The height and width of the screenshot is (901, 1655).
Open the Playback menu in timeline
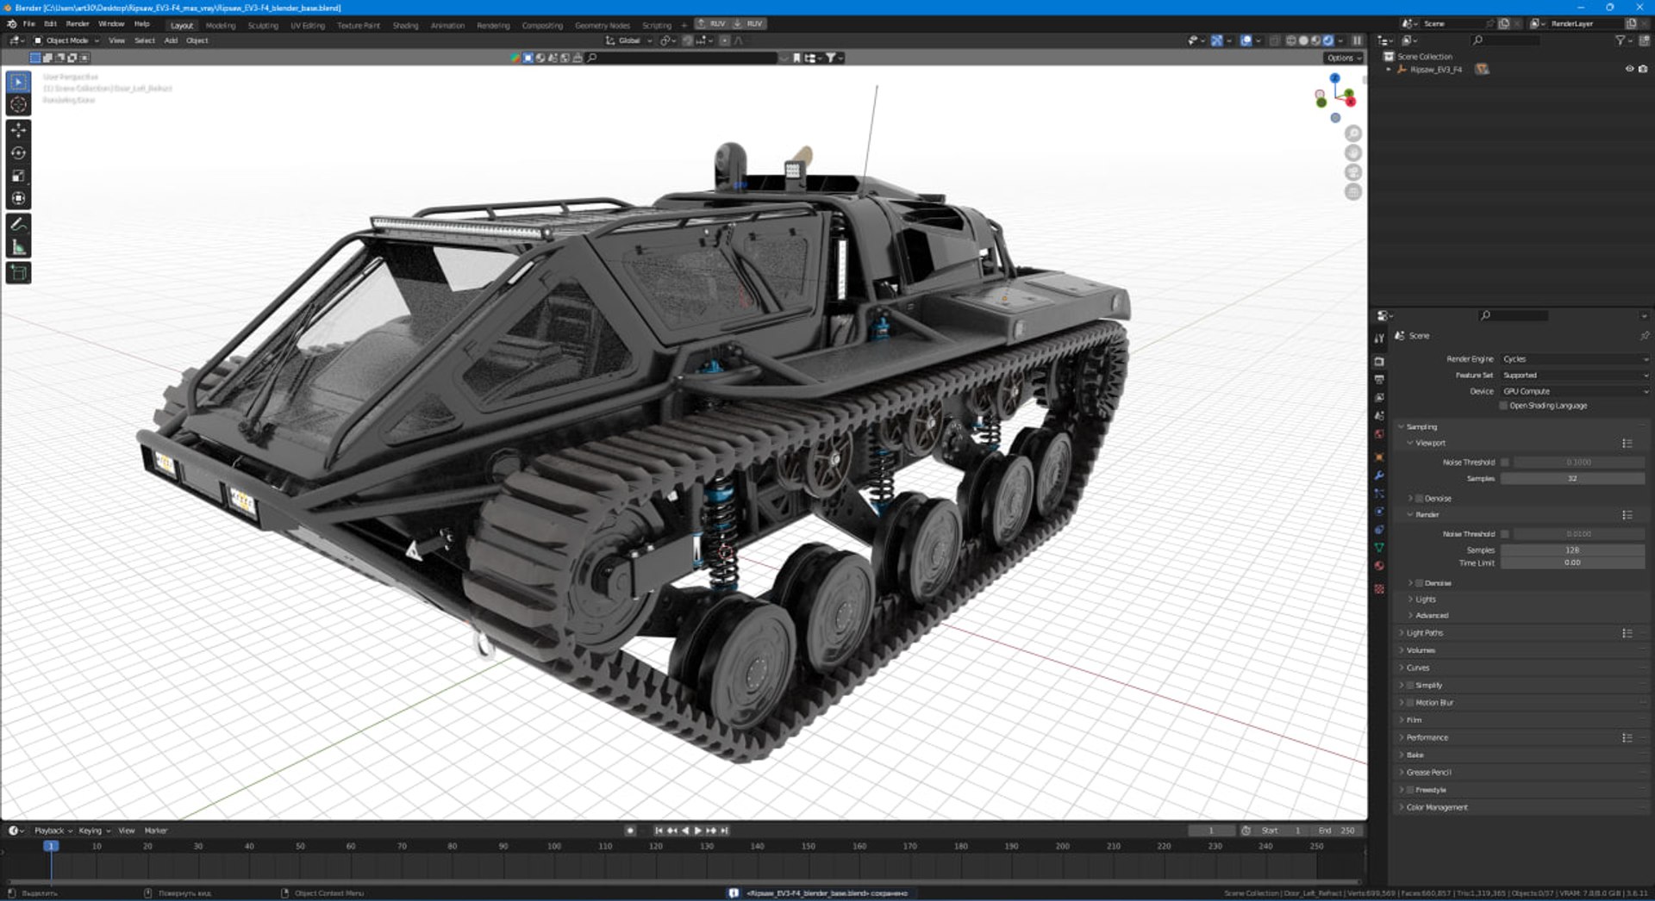(53, 831)
